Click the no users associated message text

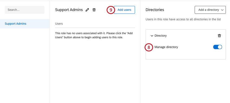(x=94, y=35)
